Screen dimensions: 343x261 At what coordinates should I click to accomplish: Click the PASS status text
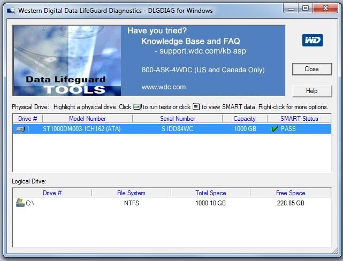288,129
